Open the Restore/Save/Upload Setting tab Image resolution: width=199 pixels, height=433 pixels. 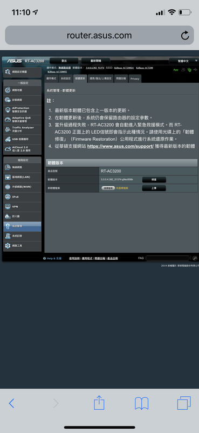tap(100, 78)
